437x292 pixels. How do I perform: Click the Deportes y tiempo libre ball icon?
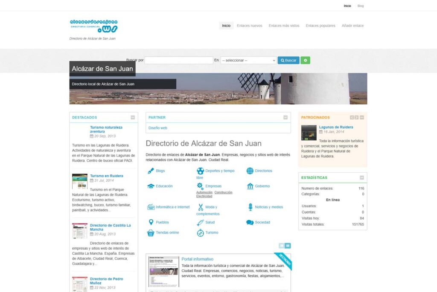[x=200, y=171]
